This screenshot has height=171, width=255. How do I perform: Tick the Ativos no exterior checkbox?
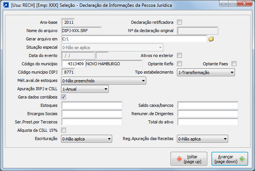[179, 55]
